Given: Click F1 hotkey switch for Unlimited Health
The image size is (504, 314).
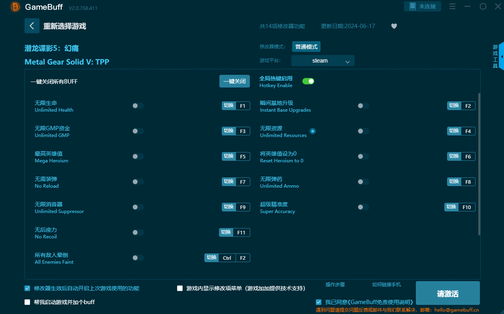Looking at the screenshot, I should point(236,106).
